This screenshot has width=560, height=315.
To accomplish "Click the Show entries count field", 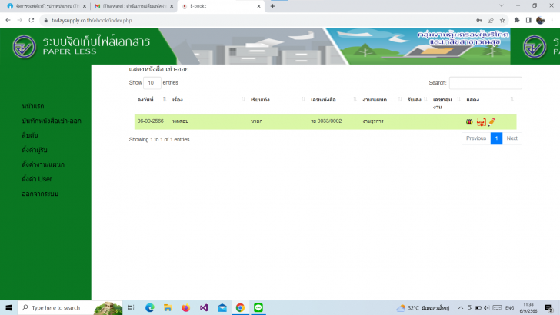I will (x=152, y=83).
